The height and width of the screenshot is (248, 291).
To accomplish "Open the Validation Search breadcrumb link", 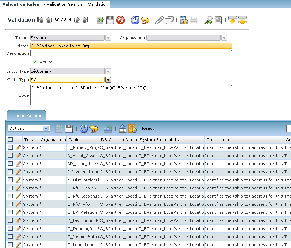I will tap(64, 4).
